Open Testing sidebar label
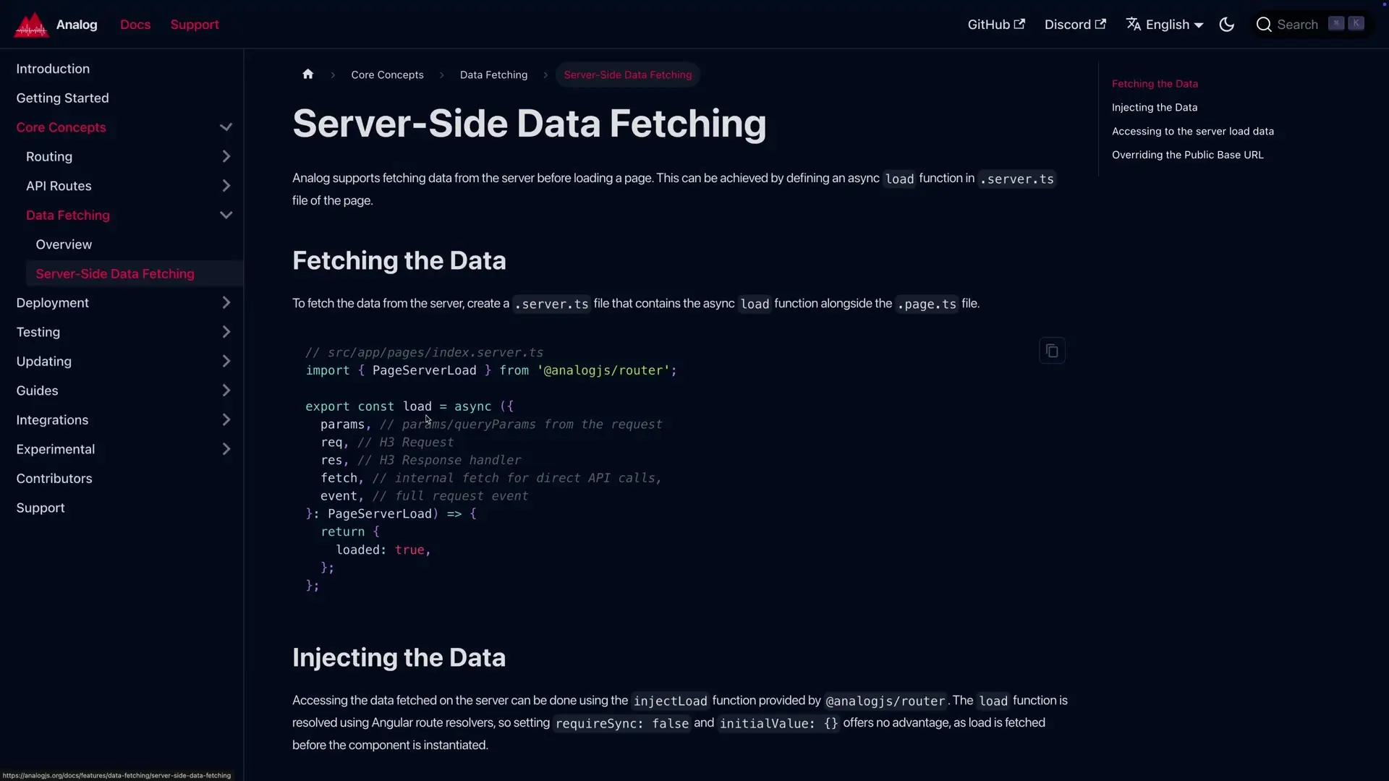1389x781 pixels. [38, 332]
